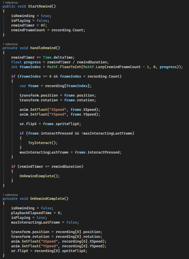The height and width of the screenshot is (259, 189).
Task: Click recording[0].position in OnRewindComplete
Action: (x=79, y=232)
